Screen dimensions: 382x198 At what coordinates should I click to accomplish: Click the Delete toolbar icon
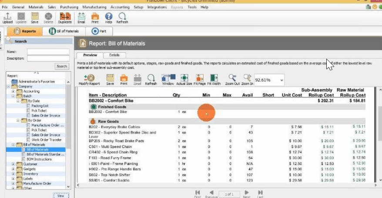coord(48,18)
